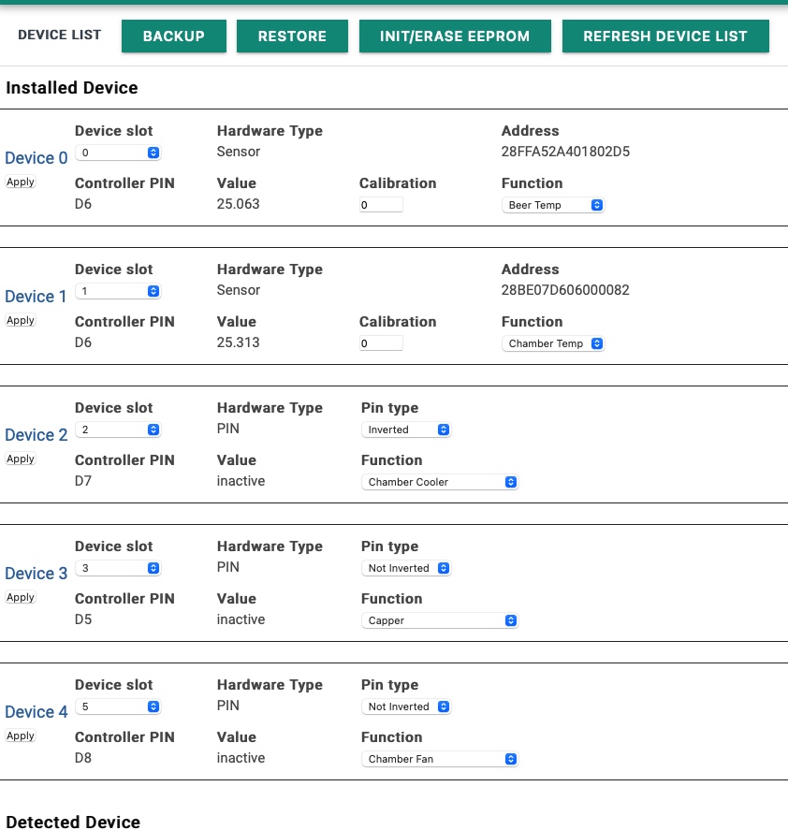
Task: Open Chamber Fan function dropdown
Action: [440, 759]
